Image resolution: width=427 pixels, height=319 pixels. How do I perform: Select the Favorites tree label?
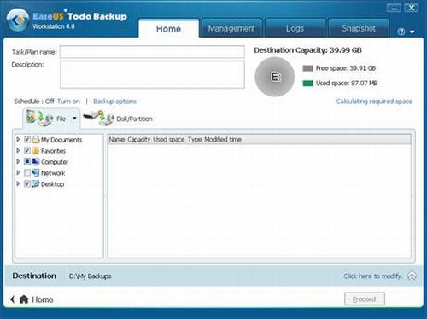tap(53, 151)
